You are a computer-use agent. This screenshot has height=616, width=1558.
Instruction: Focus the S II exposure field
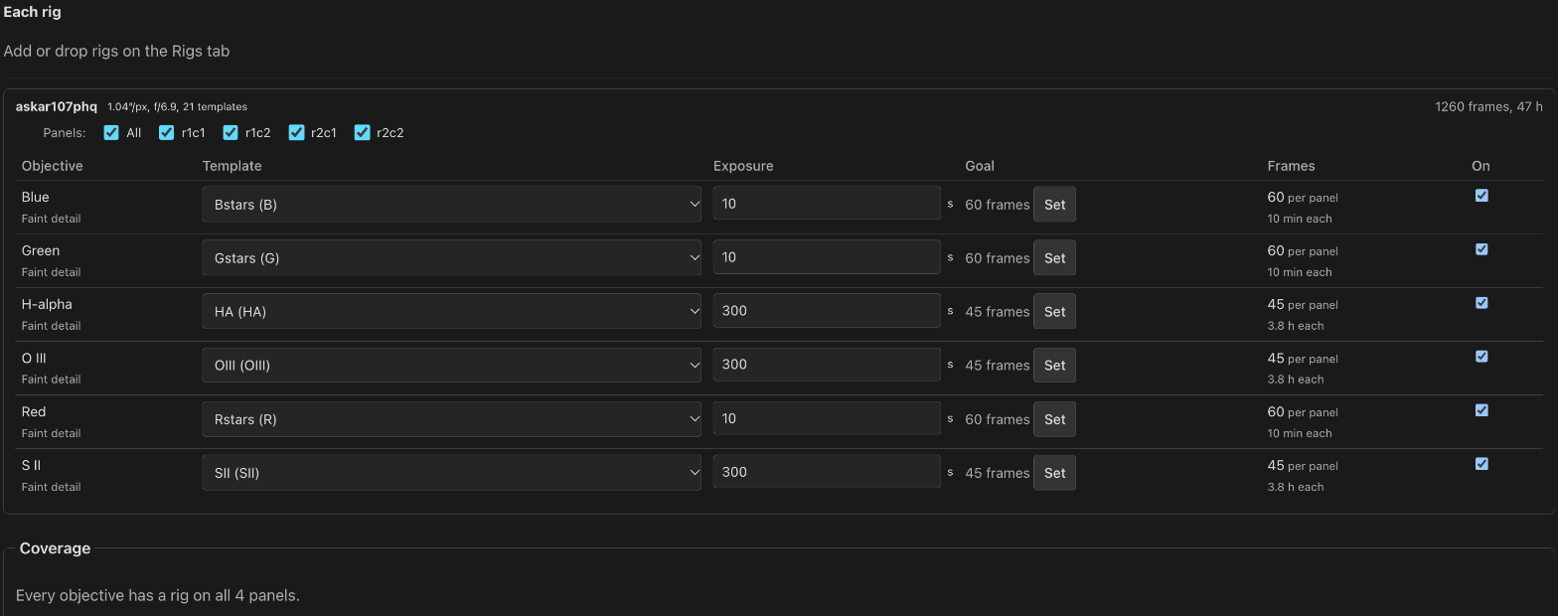(827, 472)
